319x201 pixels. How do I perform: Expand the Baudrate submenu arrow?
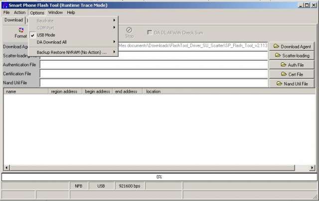coord(114,20)
